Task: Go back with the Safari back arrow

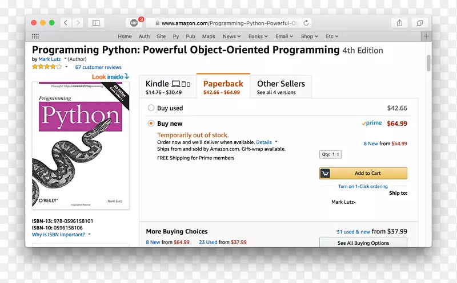Action: [66, 23]
